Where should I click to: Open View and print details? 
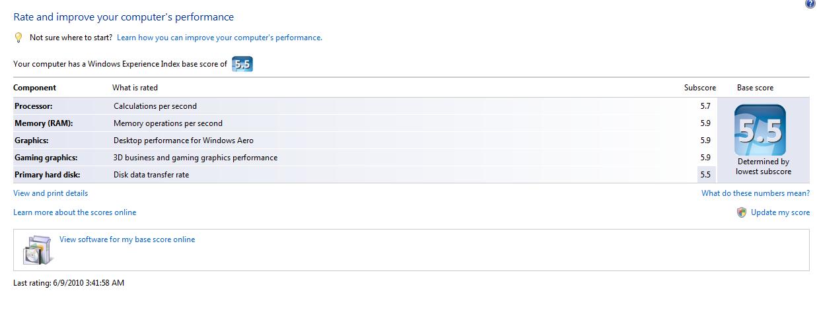coord(50,193)
